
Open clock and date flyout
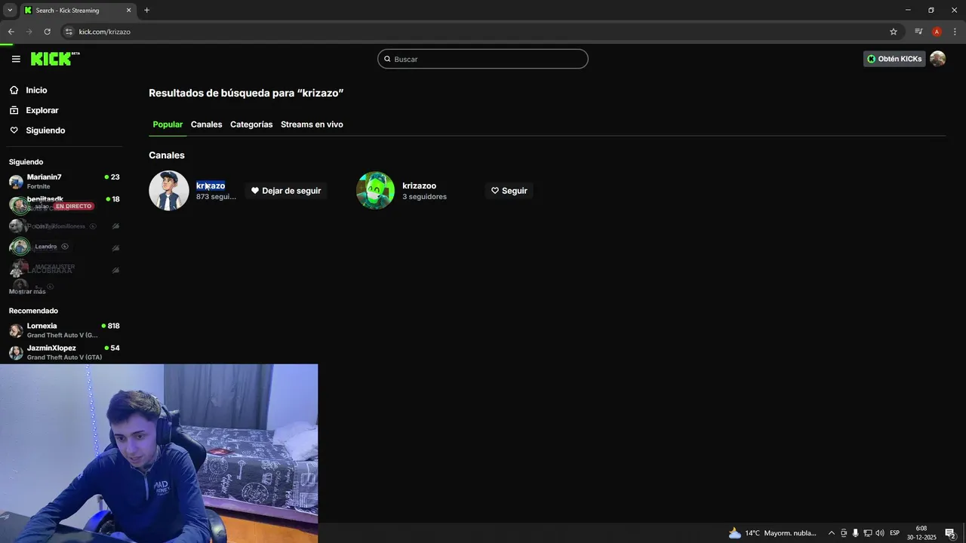click(921, 533)
